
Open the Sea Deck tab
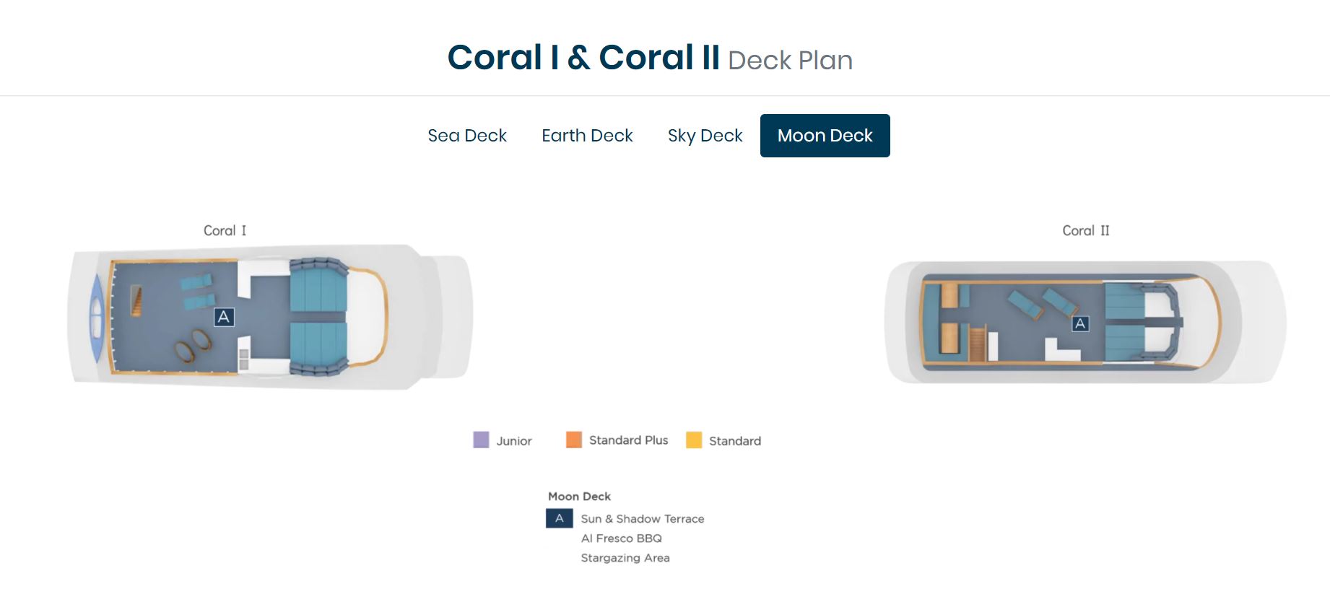467,136
